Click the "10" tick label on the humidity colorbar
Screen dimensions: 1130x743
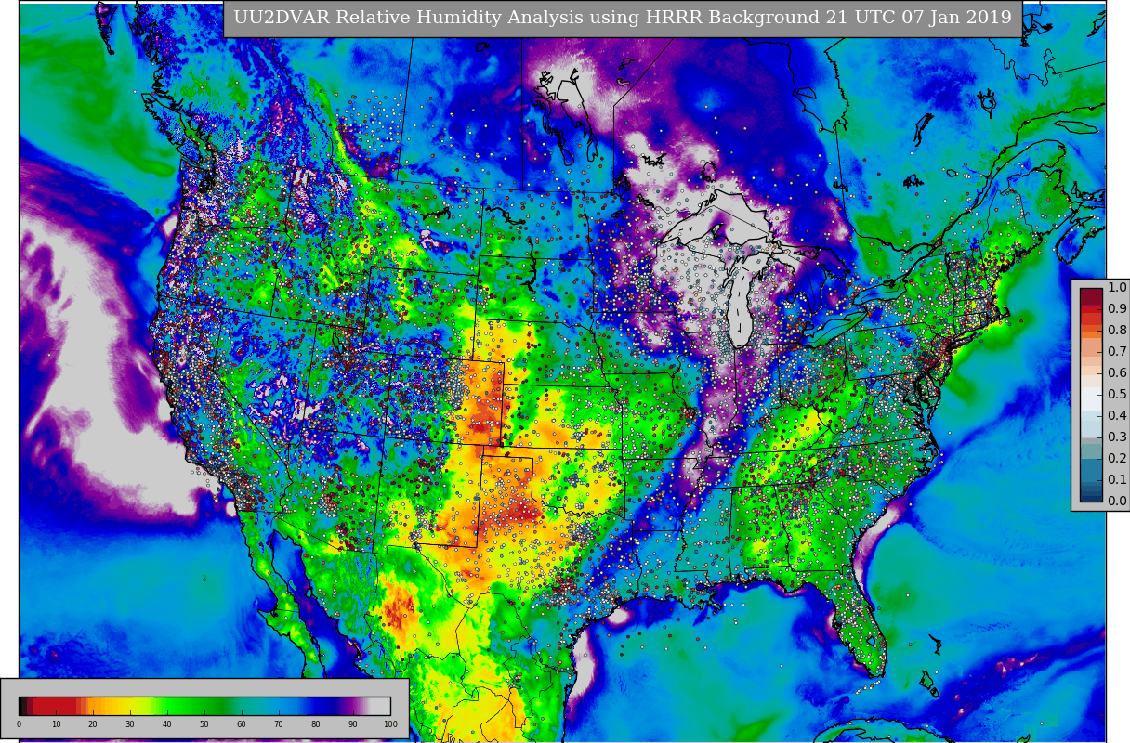[56, 724]
